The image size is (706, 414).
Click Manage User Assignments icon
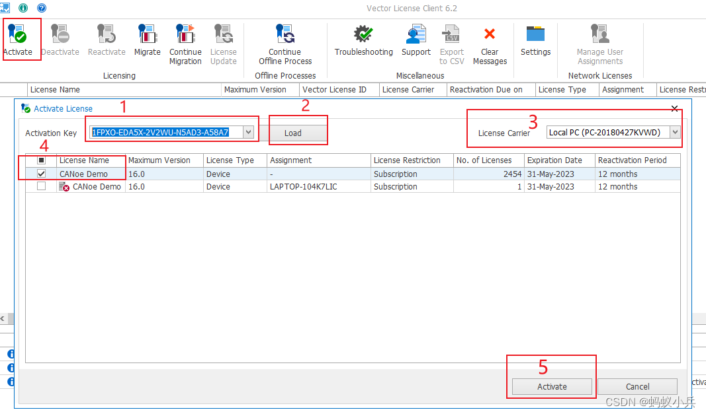click(599, 34)
